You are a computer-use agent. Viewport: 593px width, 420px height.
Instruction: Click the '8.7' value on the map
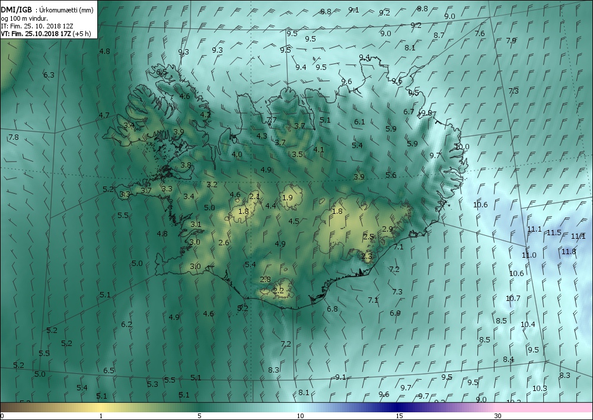click(439, 35)
